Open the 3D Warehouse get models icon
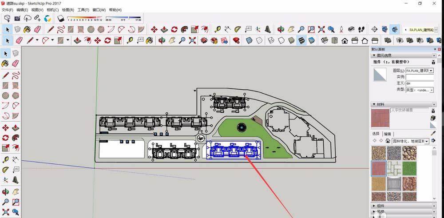Viewport: 444px width, 218px height. (8, 18)
